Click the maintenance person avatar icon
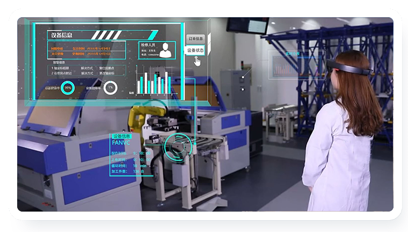 click(x=165, y=50)
